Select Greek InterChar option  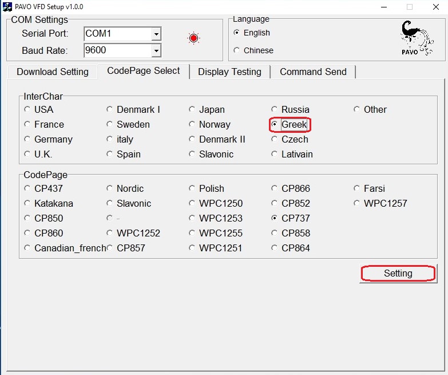[x=289, y=124]
